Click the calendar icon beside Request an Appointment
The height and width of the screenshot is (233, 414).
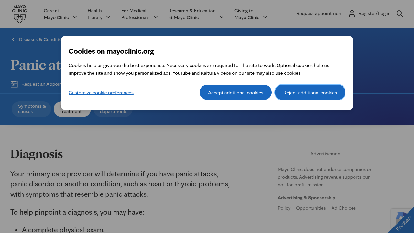(14, 84)
